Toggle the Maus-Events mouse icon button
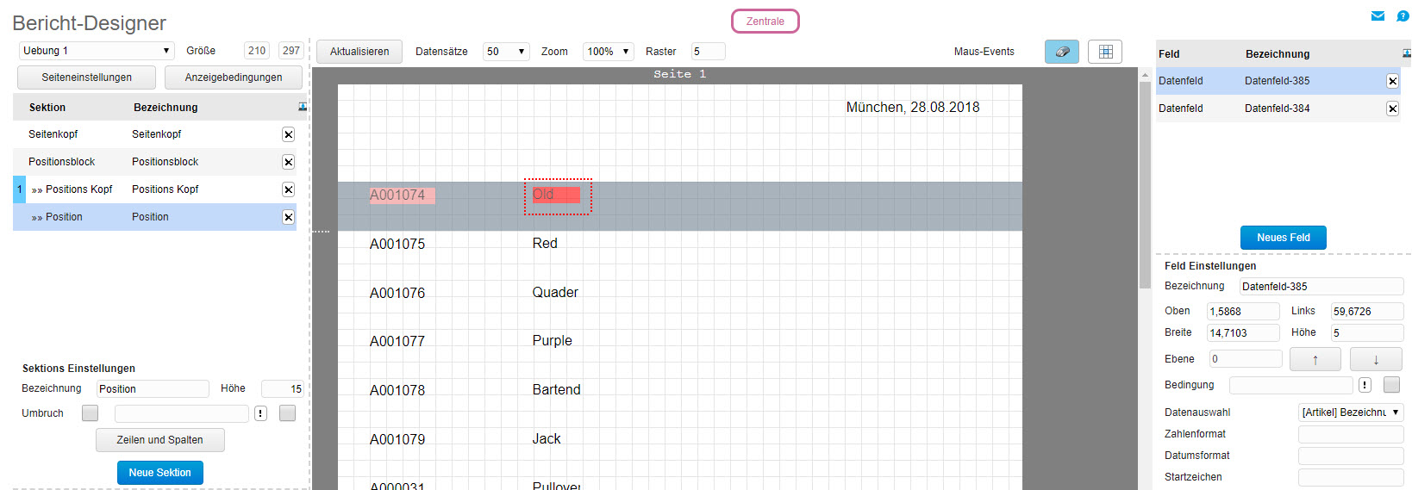 1062,52
